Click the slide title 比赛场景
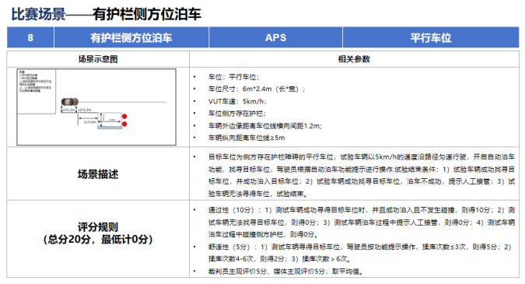The image size is (525, 284). tap(38, 14)
